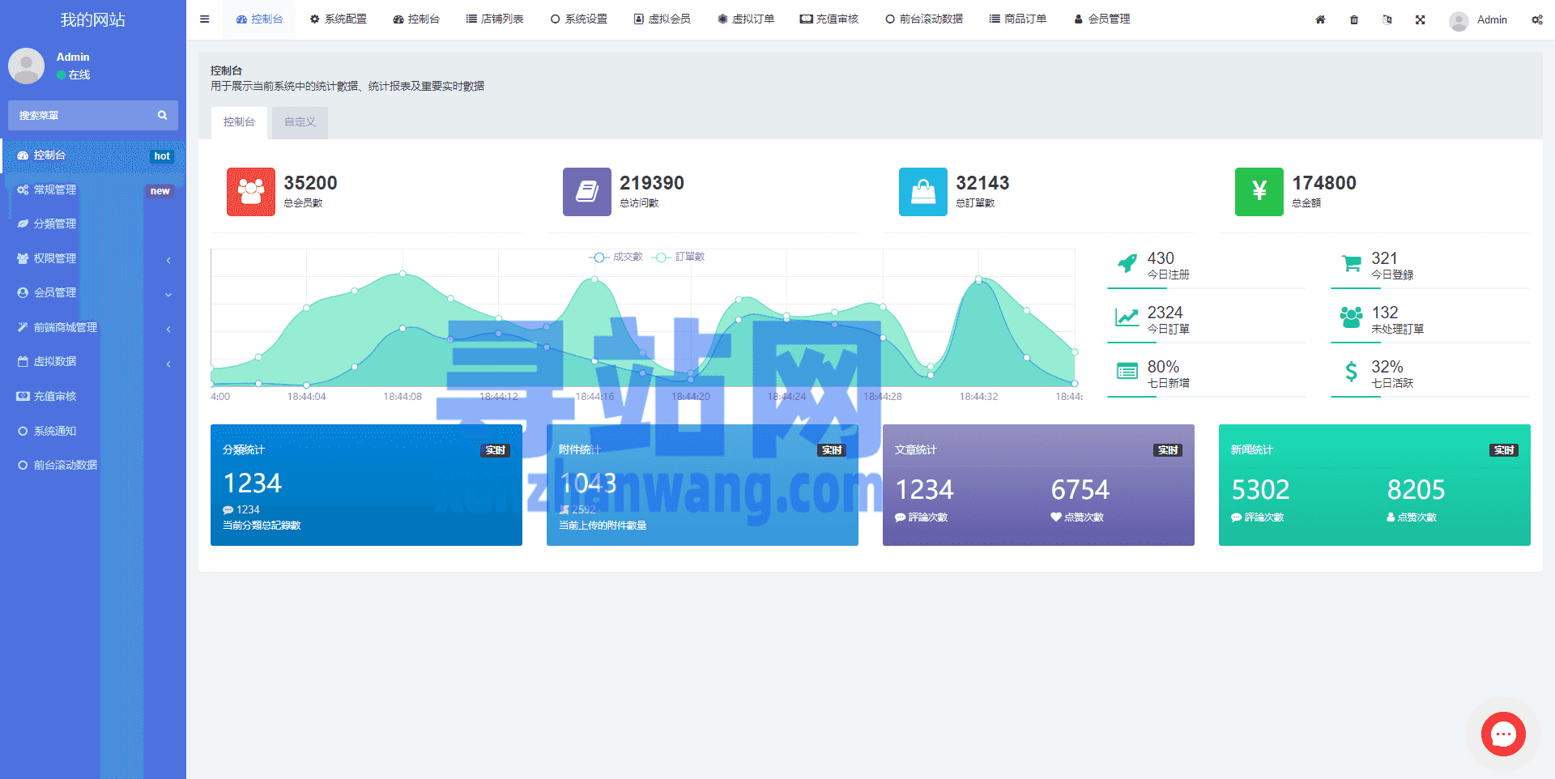Click the search magnifier icon in sidebar
The height and width of the screenshot is (779, 1555).
[x=162, y=116]
